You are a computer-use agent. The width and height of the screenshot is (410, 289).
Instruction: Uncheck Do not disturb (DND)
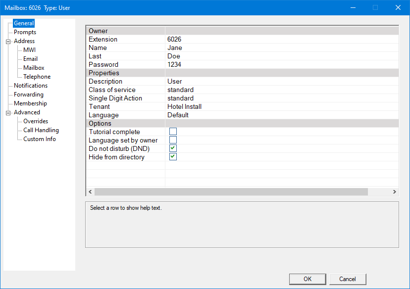[x=173, y=148]
